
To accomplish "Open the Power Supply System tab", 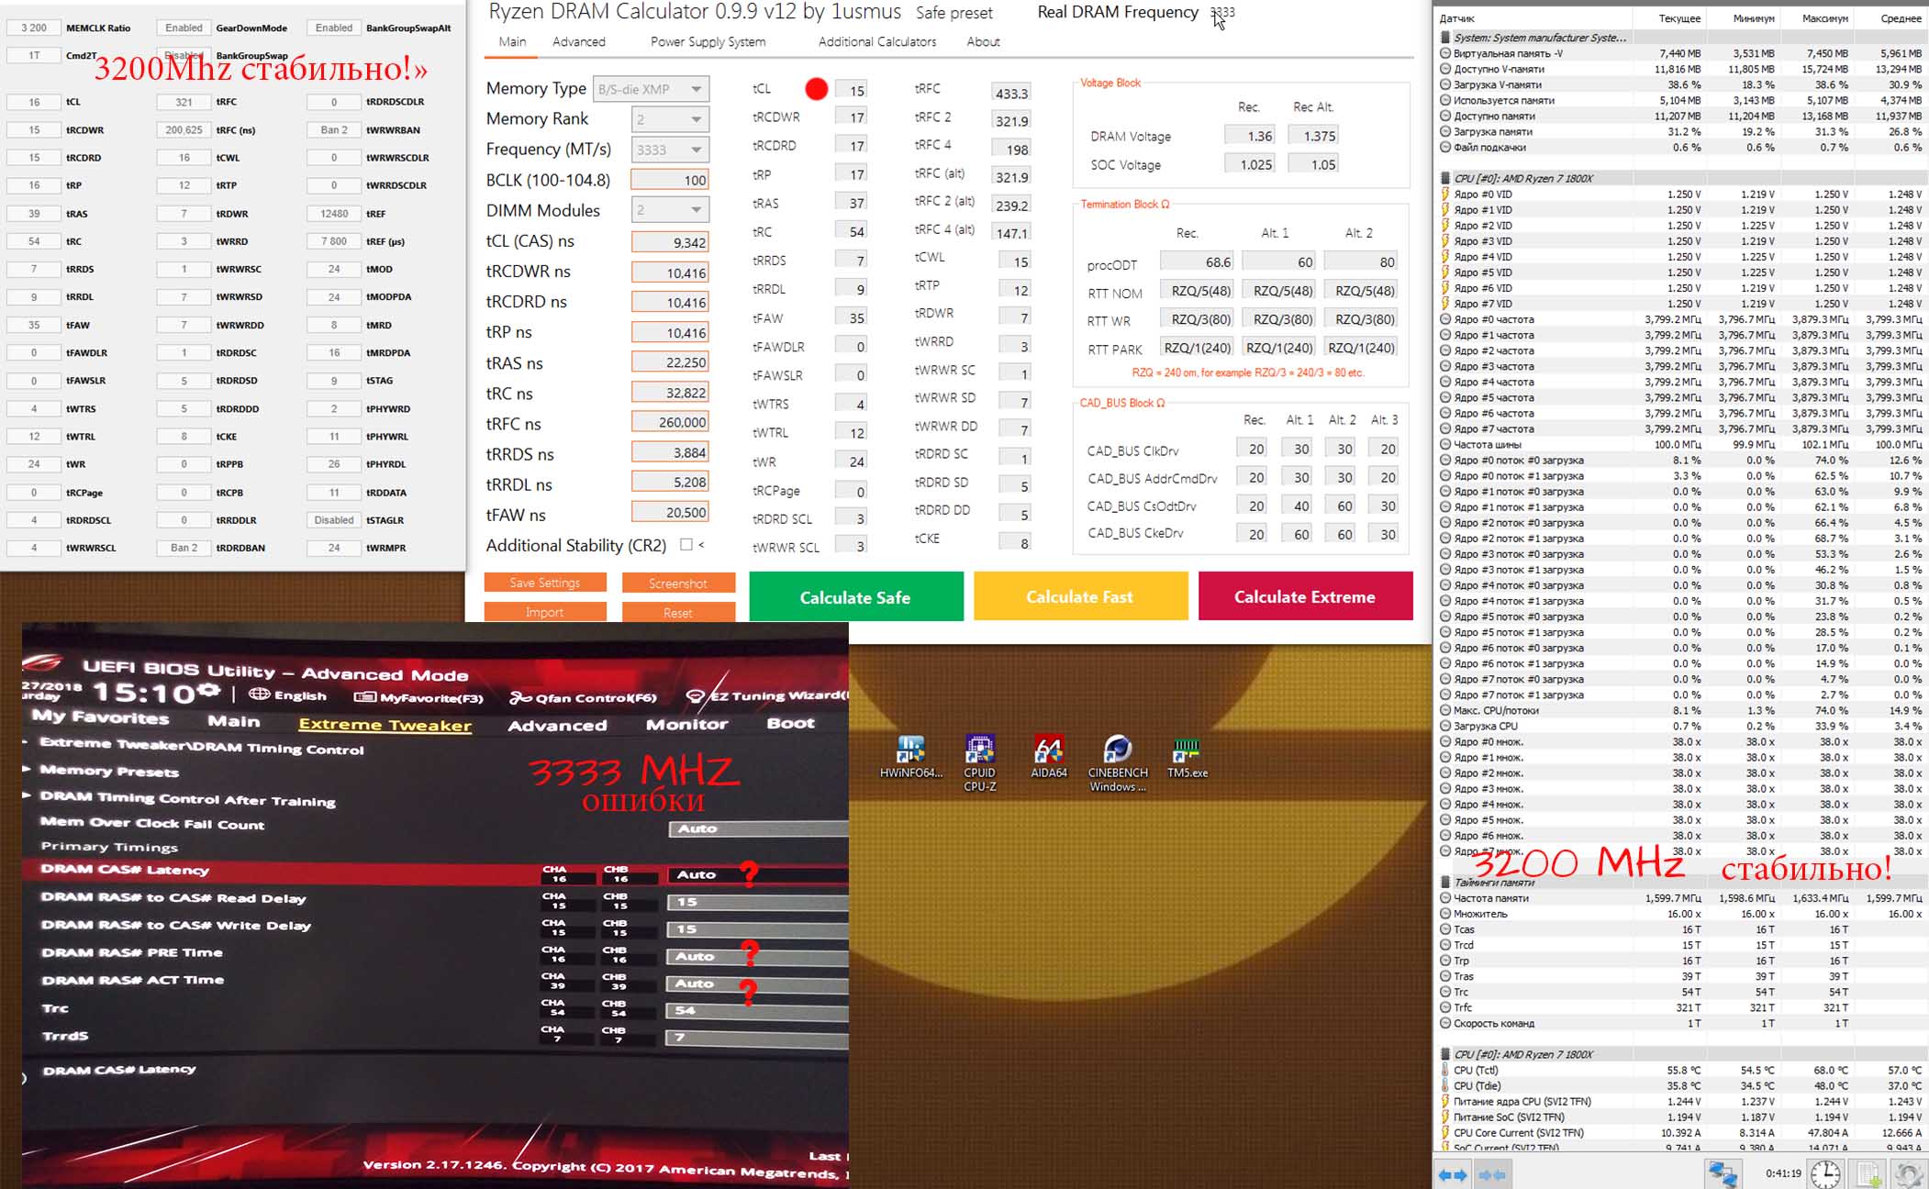I will [x=708, y=41].
